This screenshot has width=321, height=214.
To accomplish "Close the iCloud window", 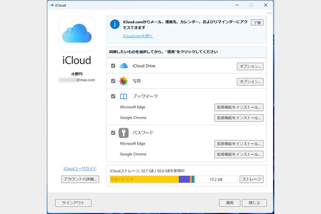I will 265,5.
